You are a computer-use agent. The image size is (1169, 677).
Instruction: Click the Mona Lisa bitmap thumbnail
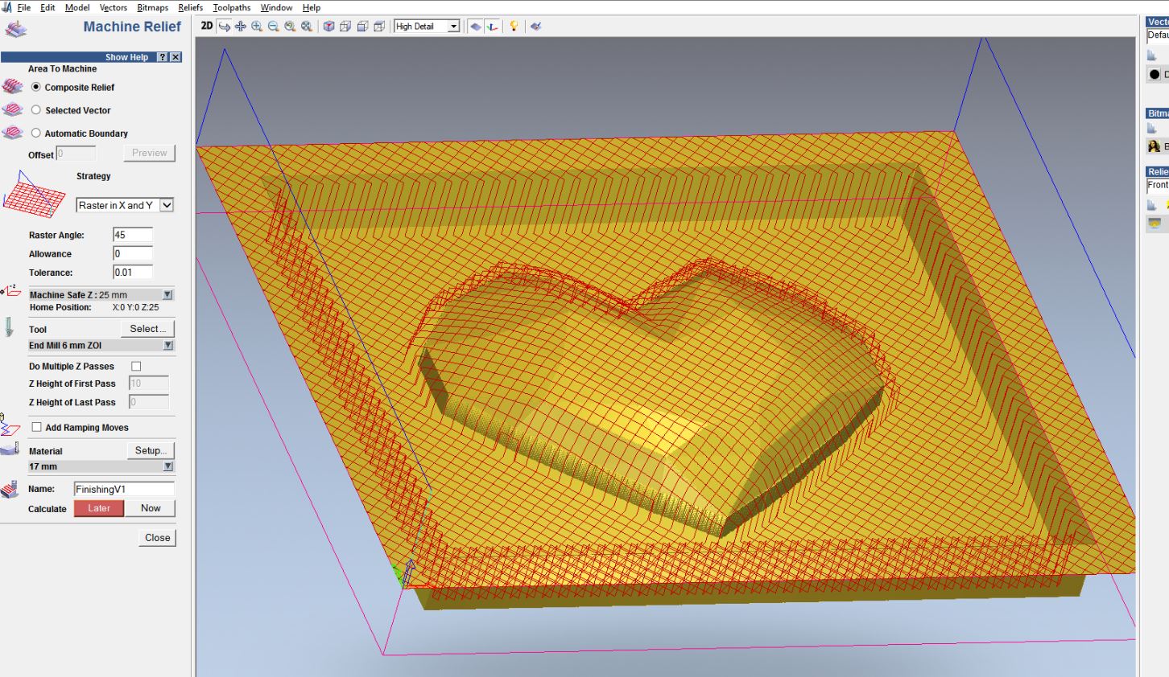point(1155,146)
